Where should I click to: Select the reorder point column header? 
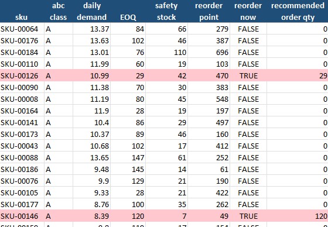tap(209, 11)
